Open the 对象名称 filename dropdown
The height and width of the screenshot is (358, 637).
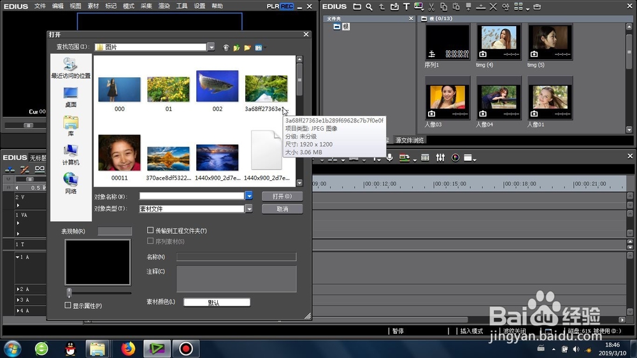pos(248,196)
